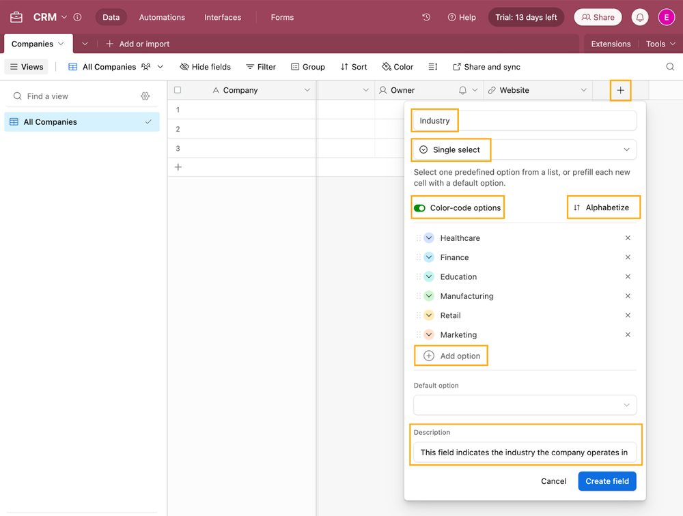Click the search magnifier in the toolbar
This screenshot has width=683, height=516.
(670, 67)
